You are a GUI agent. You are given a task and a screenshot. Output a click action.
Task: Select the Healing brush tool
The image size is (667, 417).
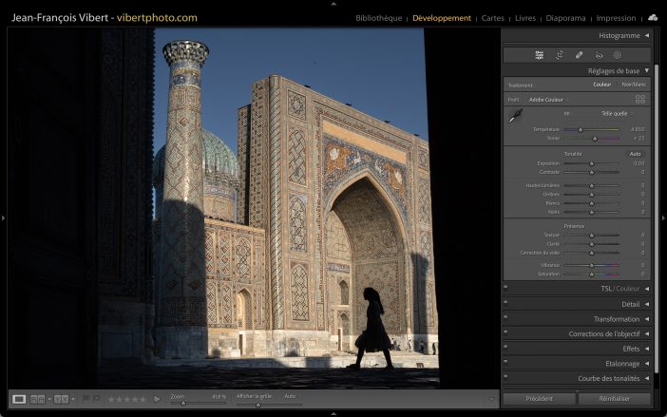(579, 55)
